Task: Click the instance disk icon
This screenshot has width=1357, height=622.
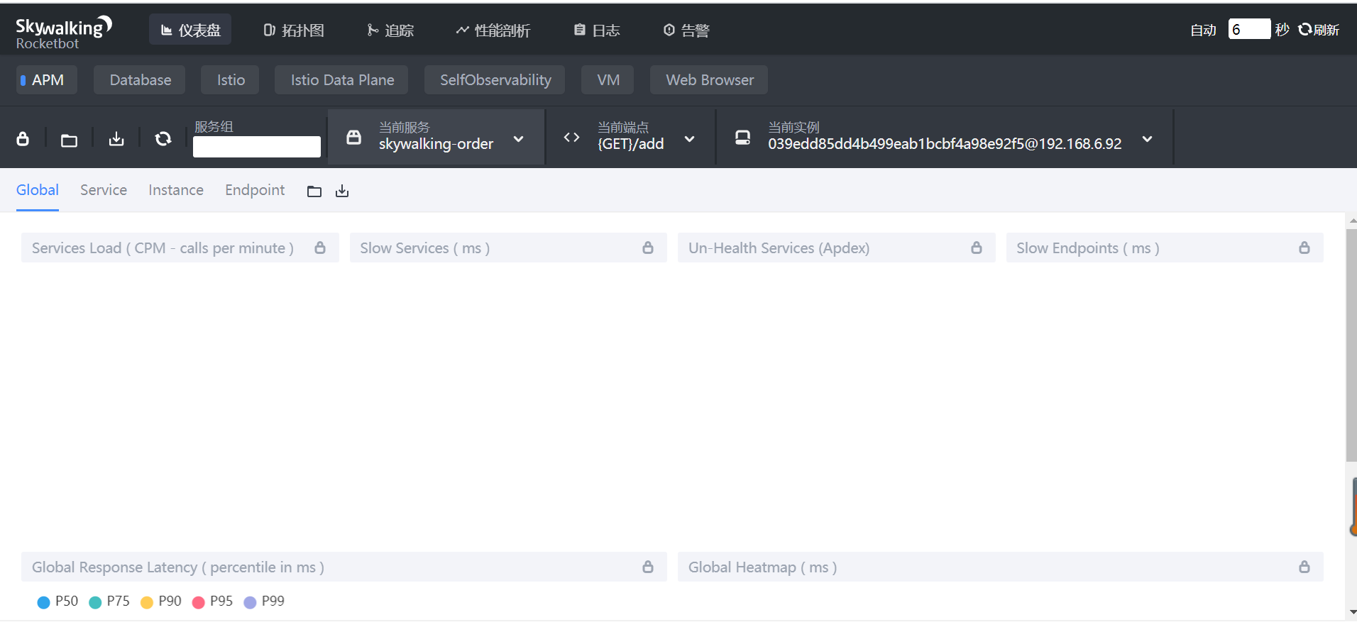Action: click(x=742, y=137)
